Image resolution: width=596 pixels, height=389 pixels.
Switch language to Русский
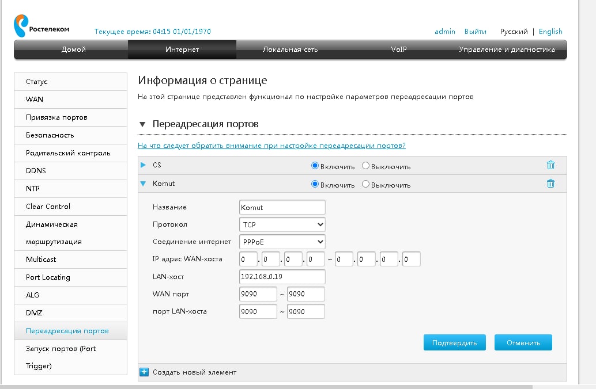tap(514, 32)
